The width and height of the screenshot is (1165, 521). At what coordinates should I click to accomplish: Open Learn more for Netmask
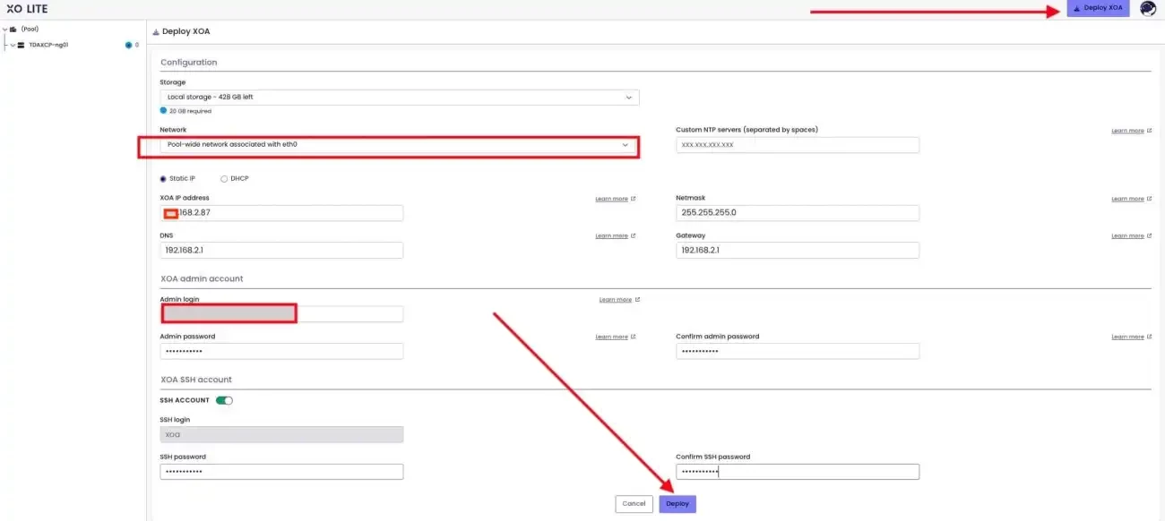(1131, 199)
